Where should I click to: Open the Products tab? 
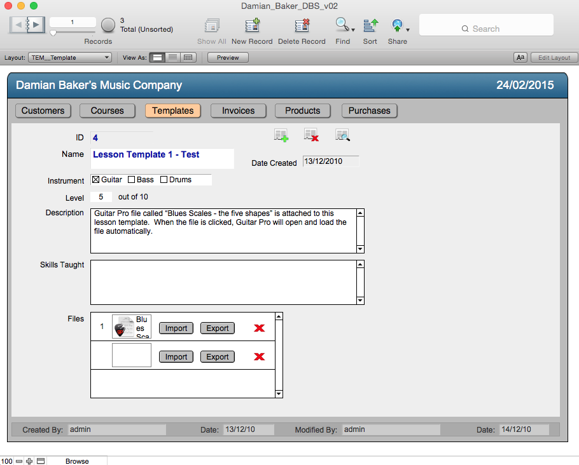coord(303,111)
